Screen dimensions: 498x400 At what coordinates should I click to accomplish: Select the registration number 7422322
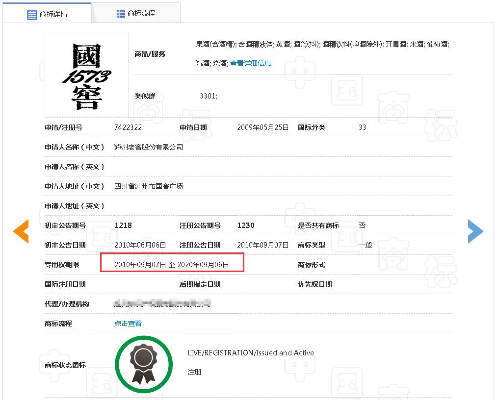coord(128,127)
